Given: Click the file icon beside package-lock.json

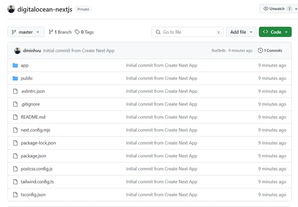Looking at the screenshot, I should [15, 143].
